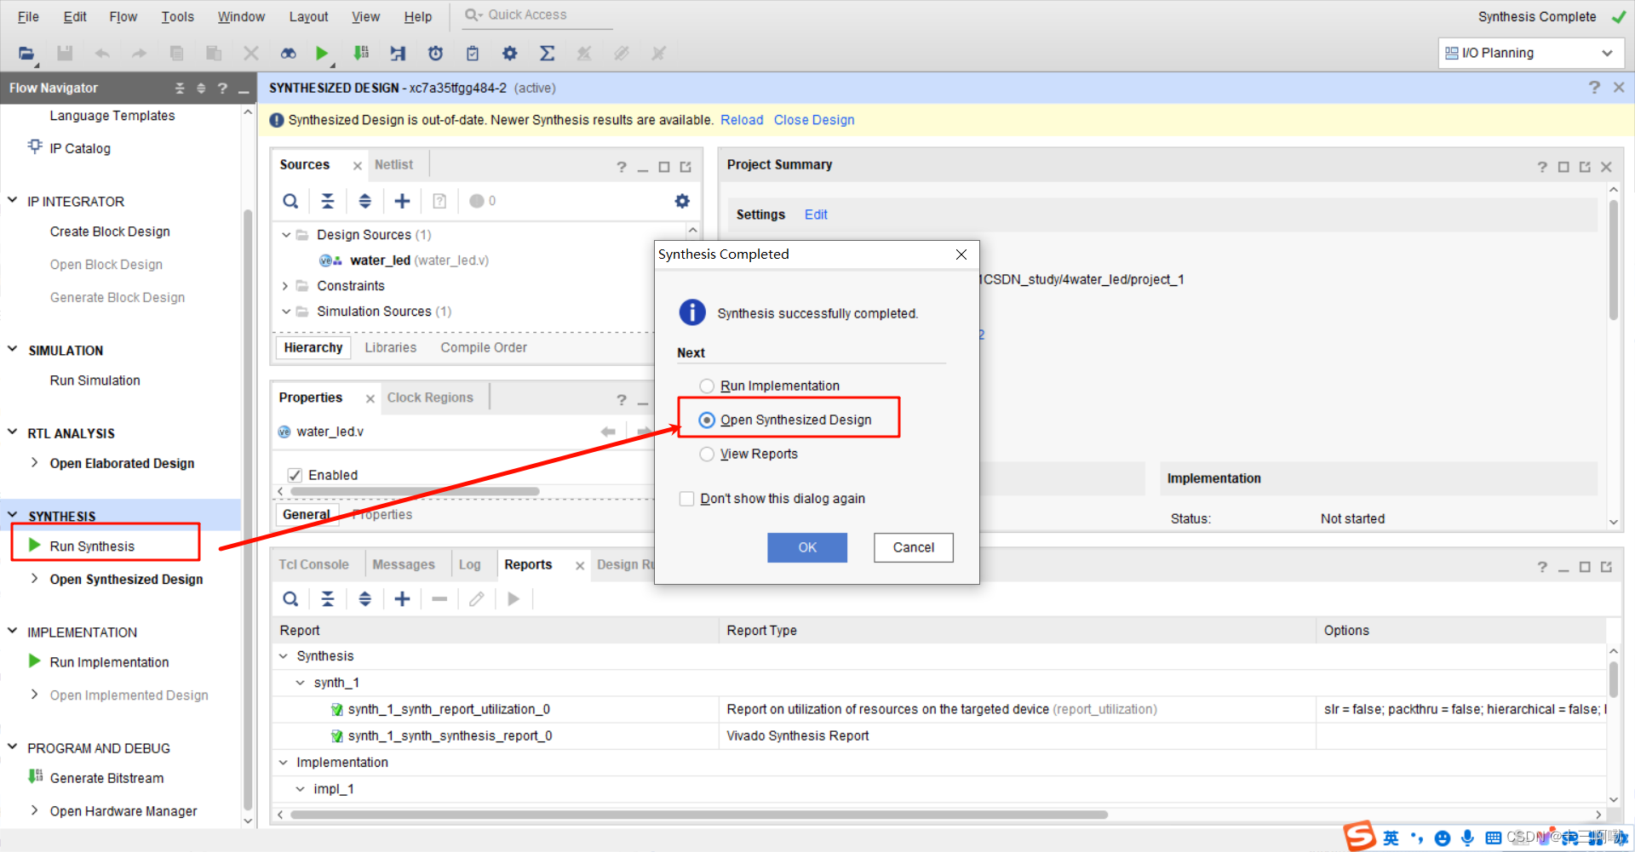Switch to Compile Order tab

pyautogui.click(x=484, y=347)
